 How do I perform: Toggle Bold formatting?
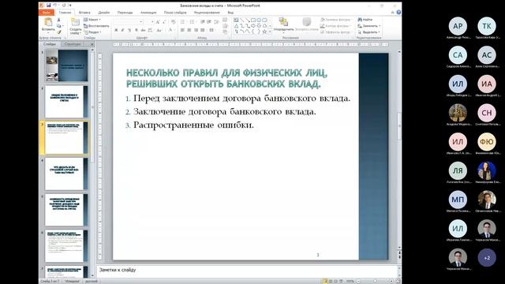coord(116,30)
